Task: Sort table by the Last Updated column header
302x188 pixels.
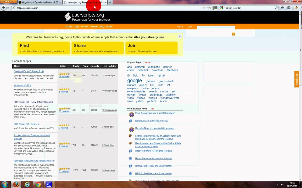Action: pos(109,66)
